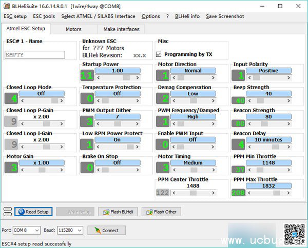Screen dimensions: 308x248
Task: Toggle the Programming by TX checkbox
Action: coord(159,54)
